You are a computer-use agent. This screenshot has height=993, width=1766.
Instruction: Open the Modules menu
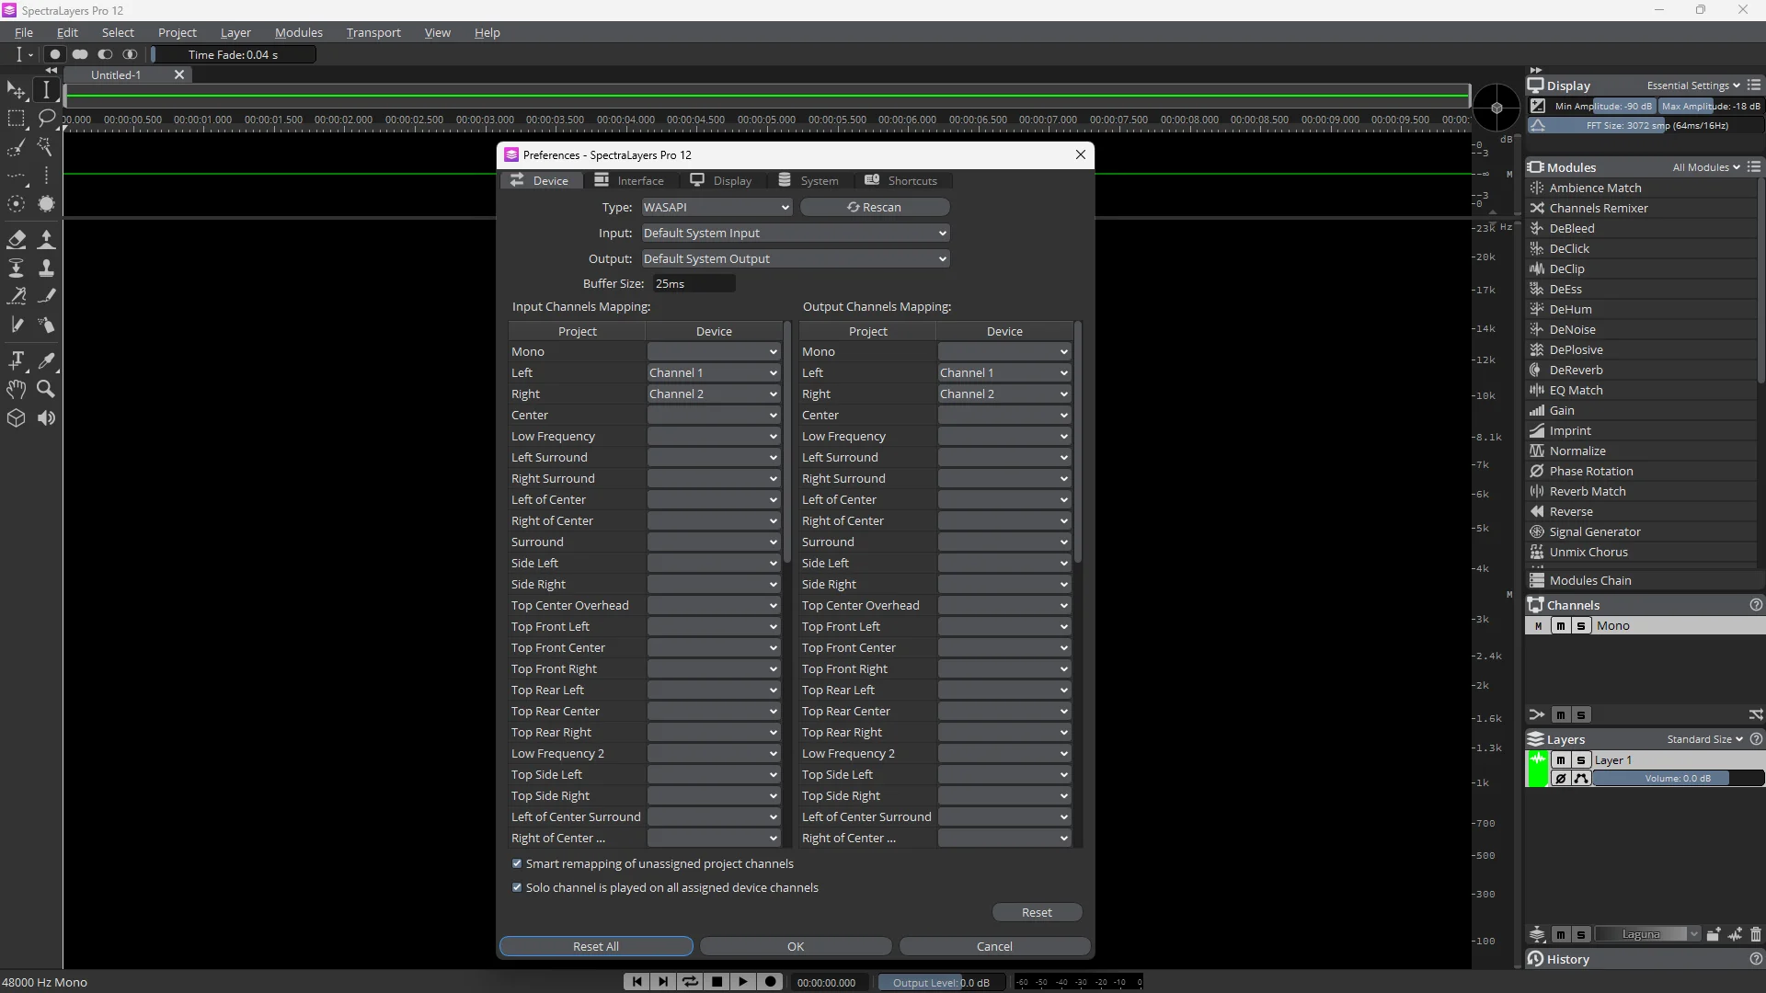[x=298, y=32]
